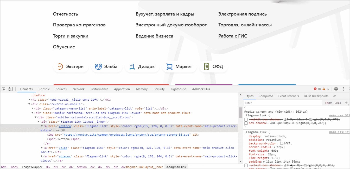Click the Эльба product icon

tap(98, 67)
